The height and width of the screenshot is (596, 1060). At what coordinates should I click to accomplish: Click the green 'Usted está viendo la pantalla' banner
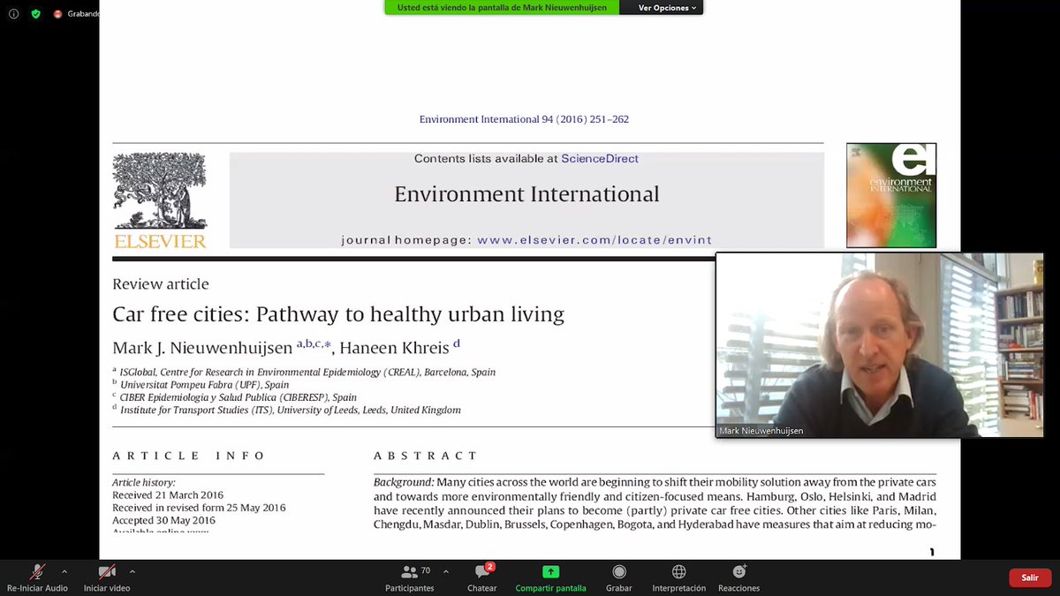click(x=503, y=8)
